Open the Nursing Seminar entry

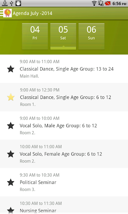(64, 205)
